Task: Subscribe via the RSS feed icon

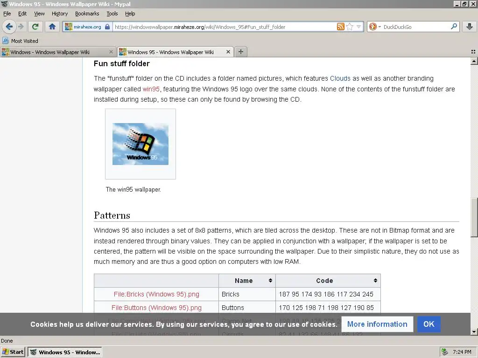Action: [340, 27]
